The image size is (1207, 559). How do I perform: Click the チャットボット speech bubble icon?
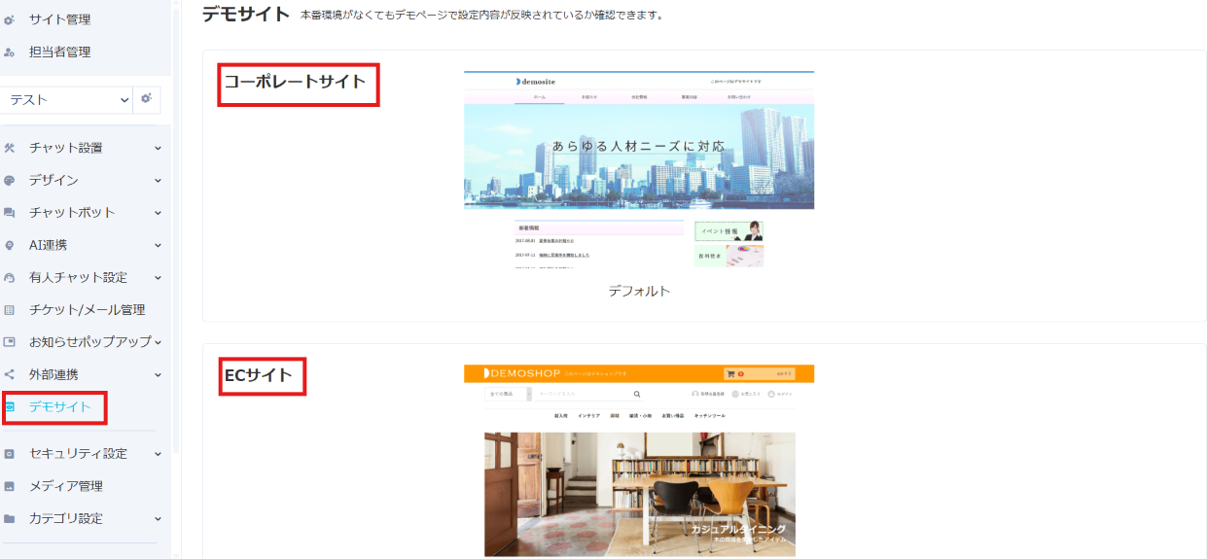point(10,212)
